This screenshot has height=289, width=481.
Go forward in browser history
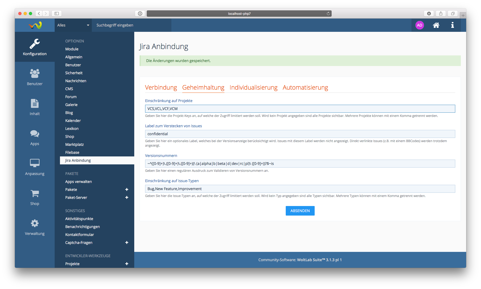[x=46, y=14]
